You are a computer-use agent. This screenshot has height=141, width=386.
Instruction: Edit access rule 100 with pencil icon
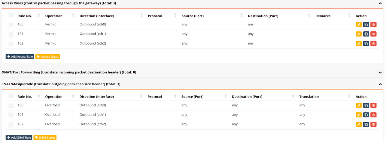(359, 25)
